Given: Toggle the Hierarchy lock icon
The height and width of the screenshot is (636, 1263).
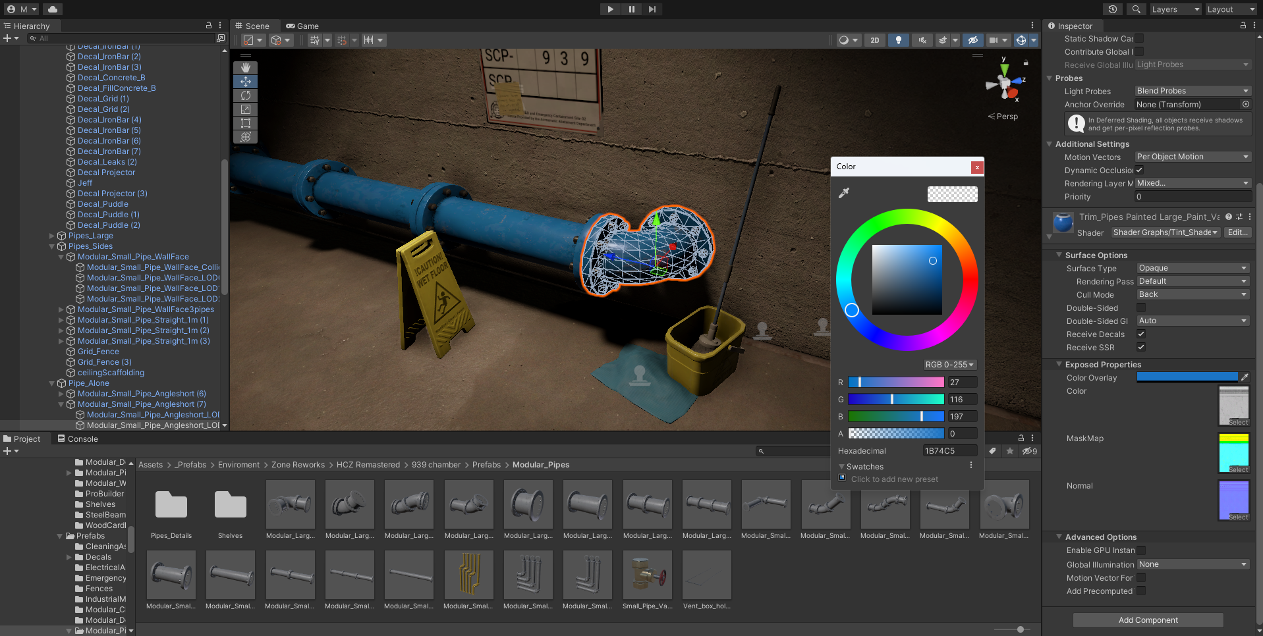Looking at the screenshot, I should (209, 26).
